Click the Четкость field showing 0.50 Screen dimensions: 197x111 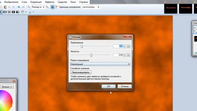point(118,55)
